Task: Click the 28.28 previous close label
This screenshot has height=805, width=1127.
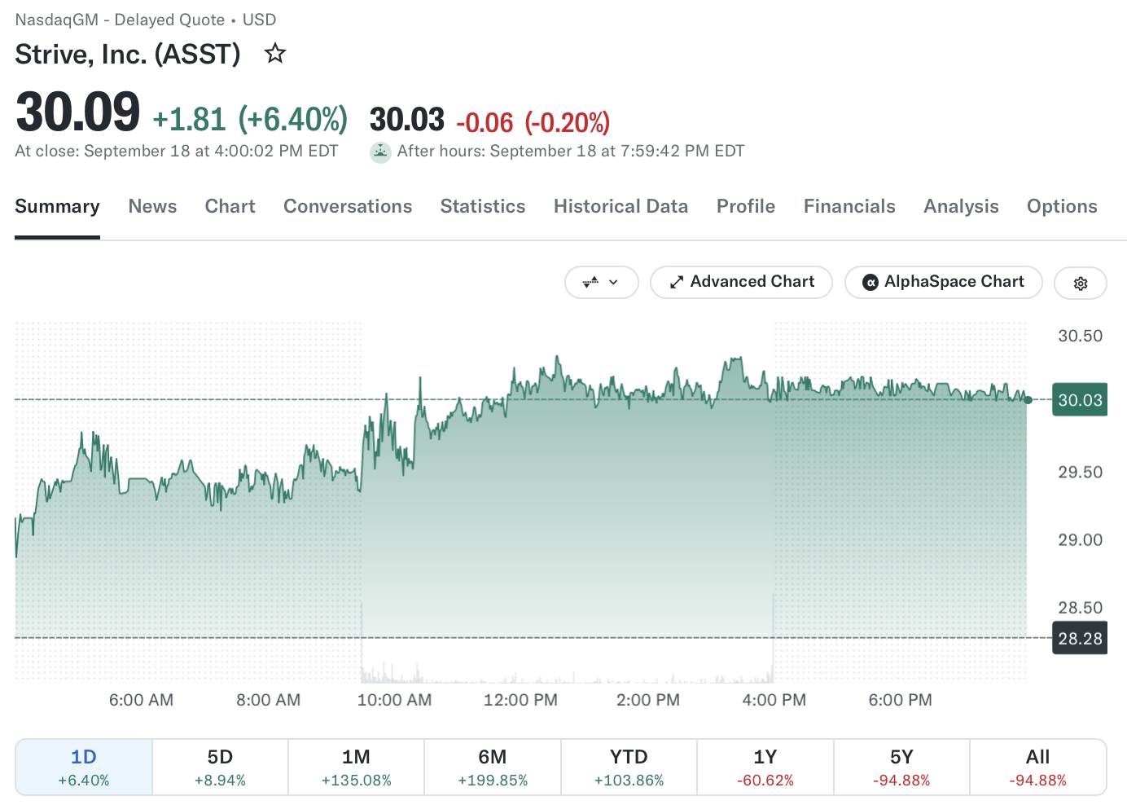Action: tap(1080, 638)
